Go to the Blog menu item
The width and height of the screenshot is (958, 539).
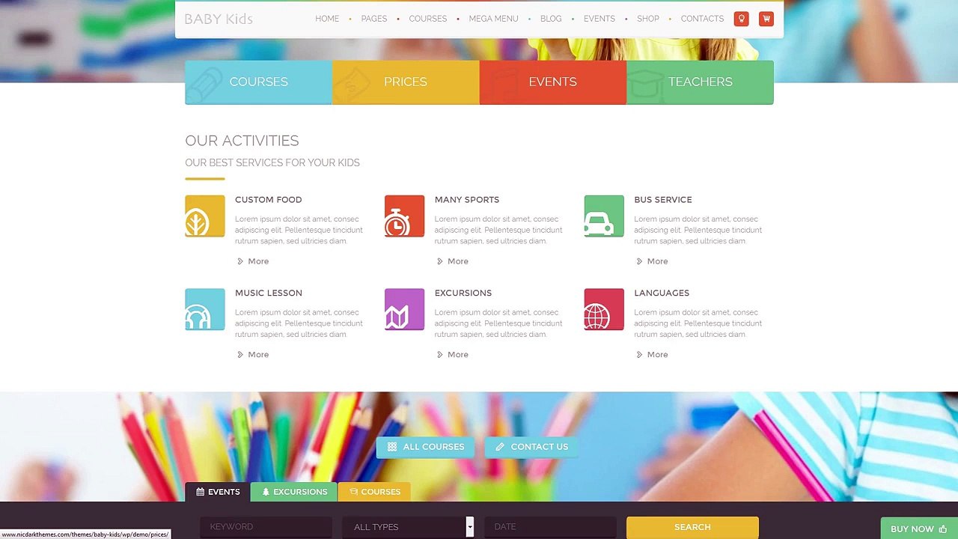(x=551, y=19)
